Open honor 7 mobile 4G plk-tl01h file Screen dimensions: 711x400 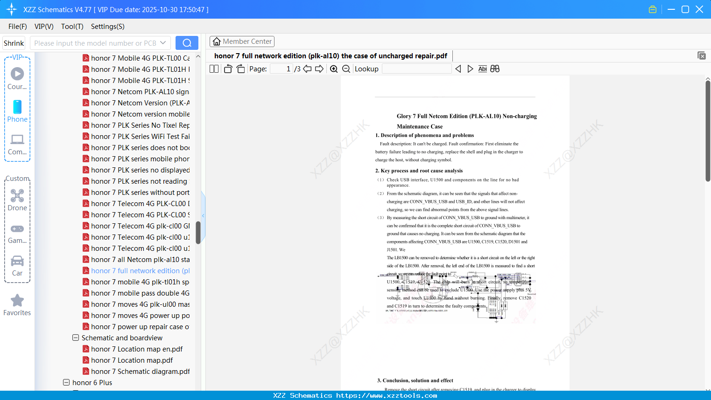pos(140,282)
